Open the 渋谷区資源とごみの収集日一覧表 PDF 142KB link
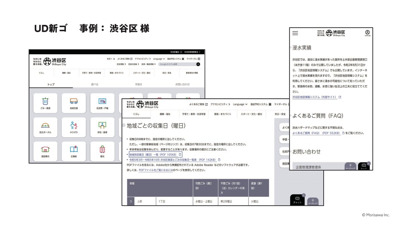 175,160
